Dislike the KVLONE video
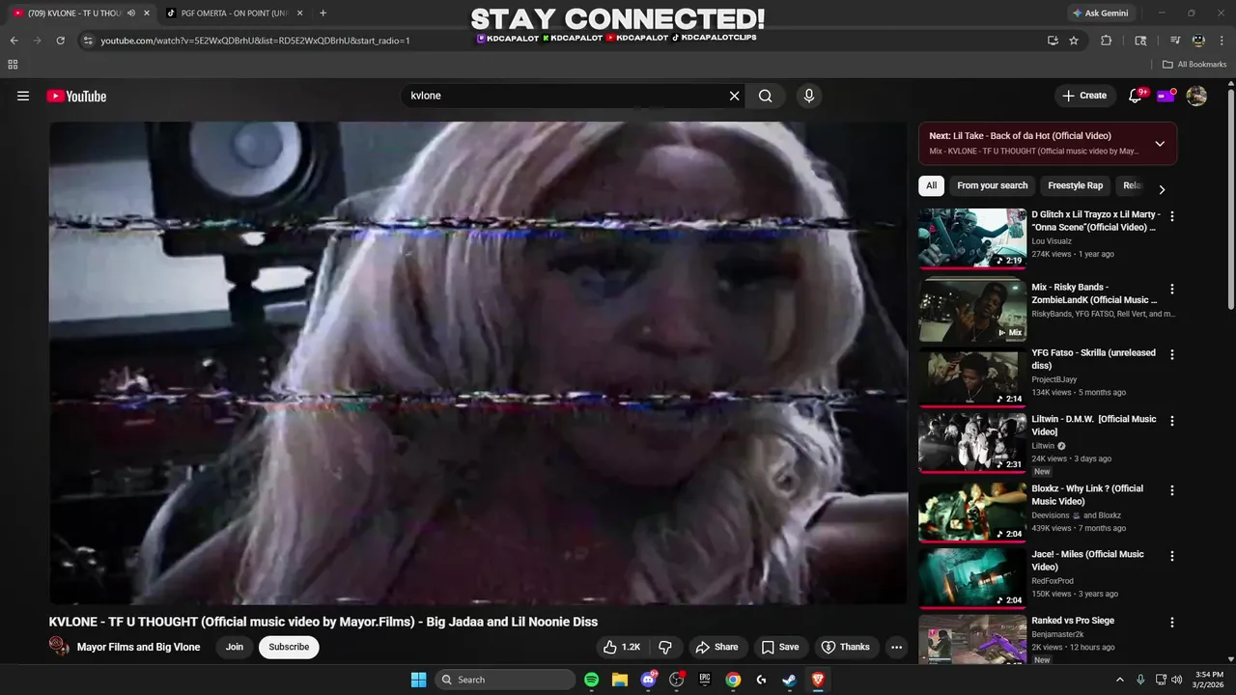Image resolution: width=1236 pixels, height=695 pixels. click(x=665, y=647)
